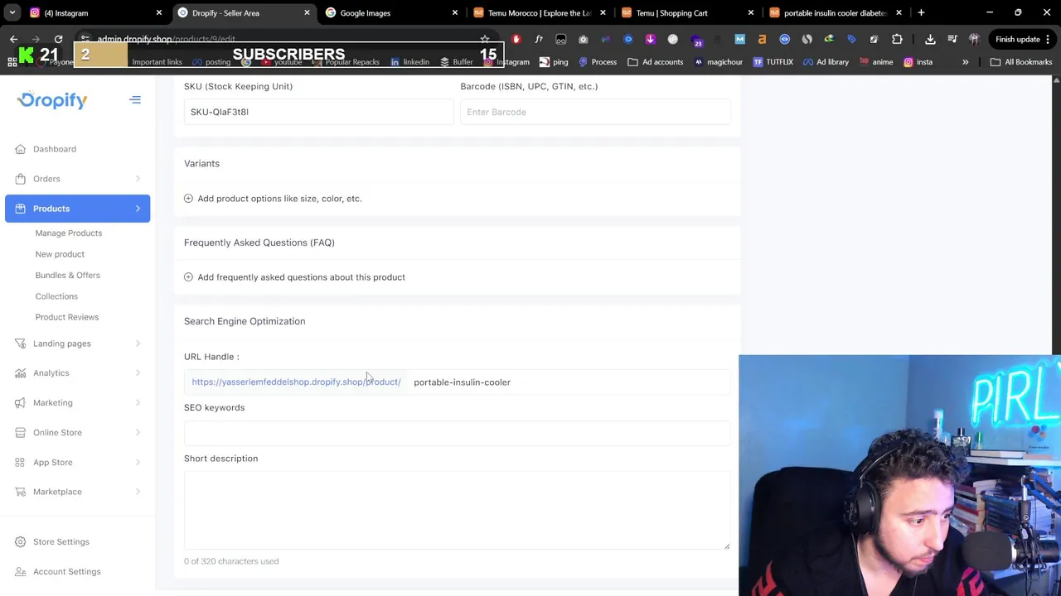This screenshot has width=1061, height=596.
Task: Go to New product
Action: pyautogui.click(x=60, y=254)
